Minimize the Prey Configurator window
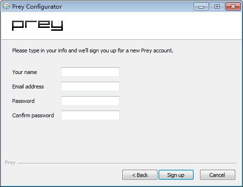The width and height of the screenshot is (243, 187). [x=201, y=7]
